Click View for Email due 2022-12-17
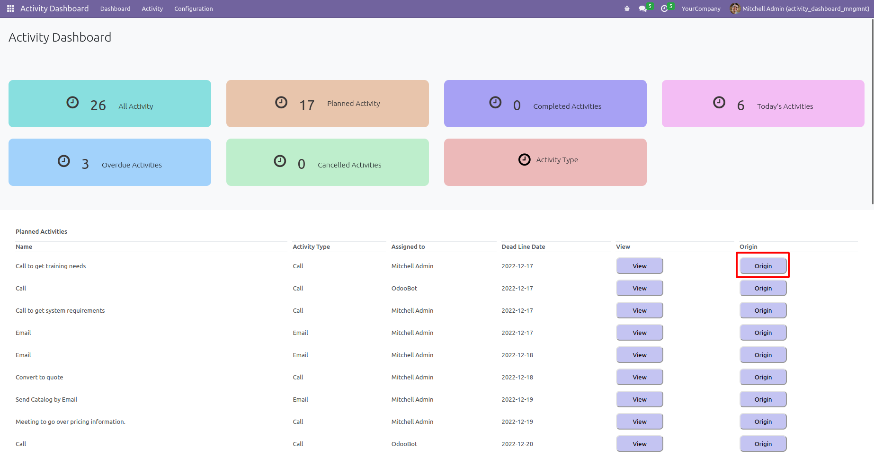The height and width of the screenshot is (457, 874). pyautogui.click(x=640, y=333)
